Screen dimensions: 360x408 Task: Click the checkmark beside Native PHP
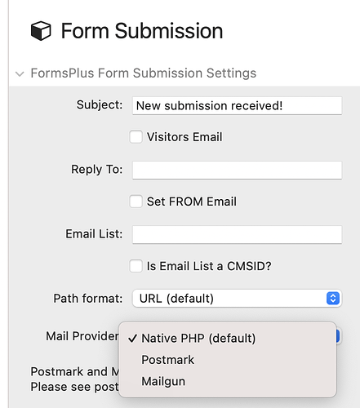(x=132, y=339)
